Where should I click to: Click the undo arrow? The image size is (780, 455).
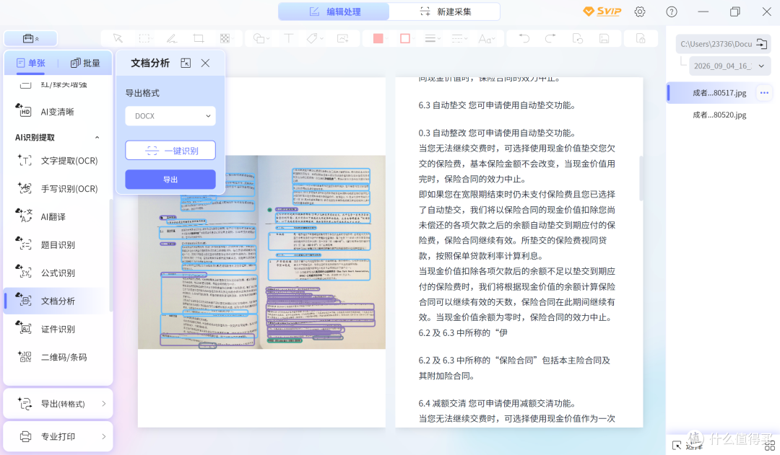524,38
